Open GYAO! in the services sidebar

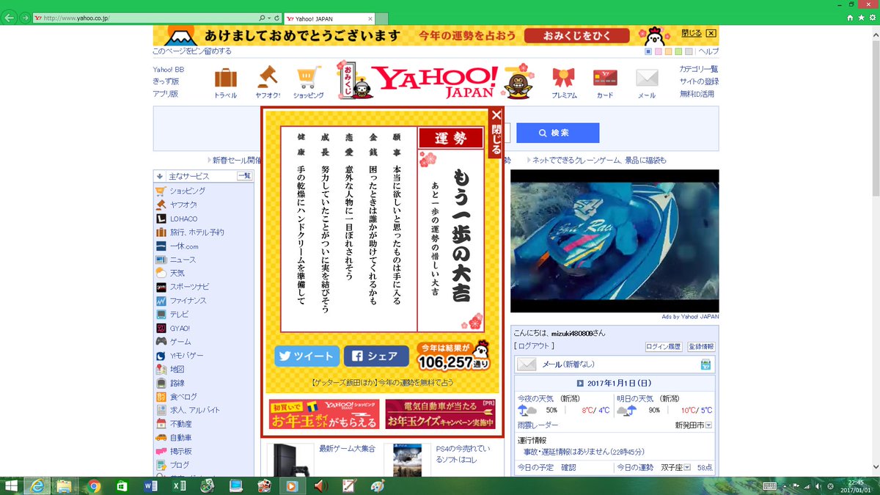pos(180,329)
